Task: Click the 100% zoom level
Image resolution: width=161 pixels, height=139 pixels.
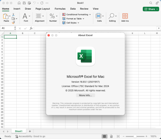Action: coord(153,136)
